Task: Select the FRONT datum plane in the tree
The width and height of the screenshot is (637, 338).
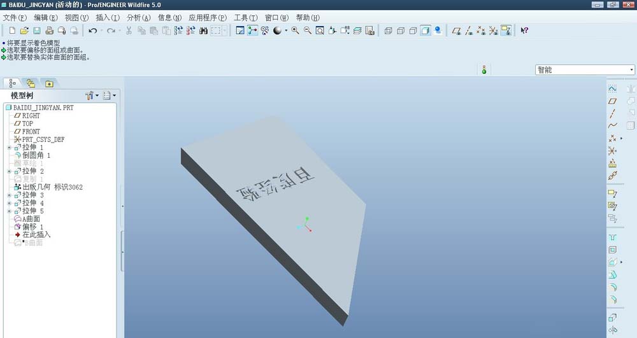Action: pyautogui.click(x=27, y=132)
